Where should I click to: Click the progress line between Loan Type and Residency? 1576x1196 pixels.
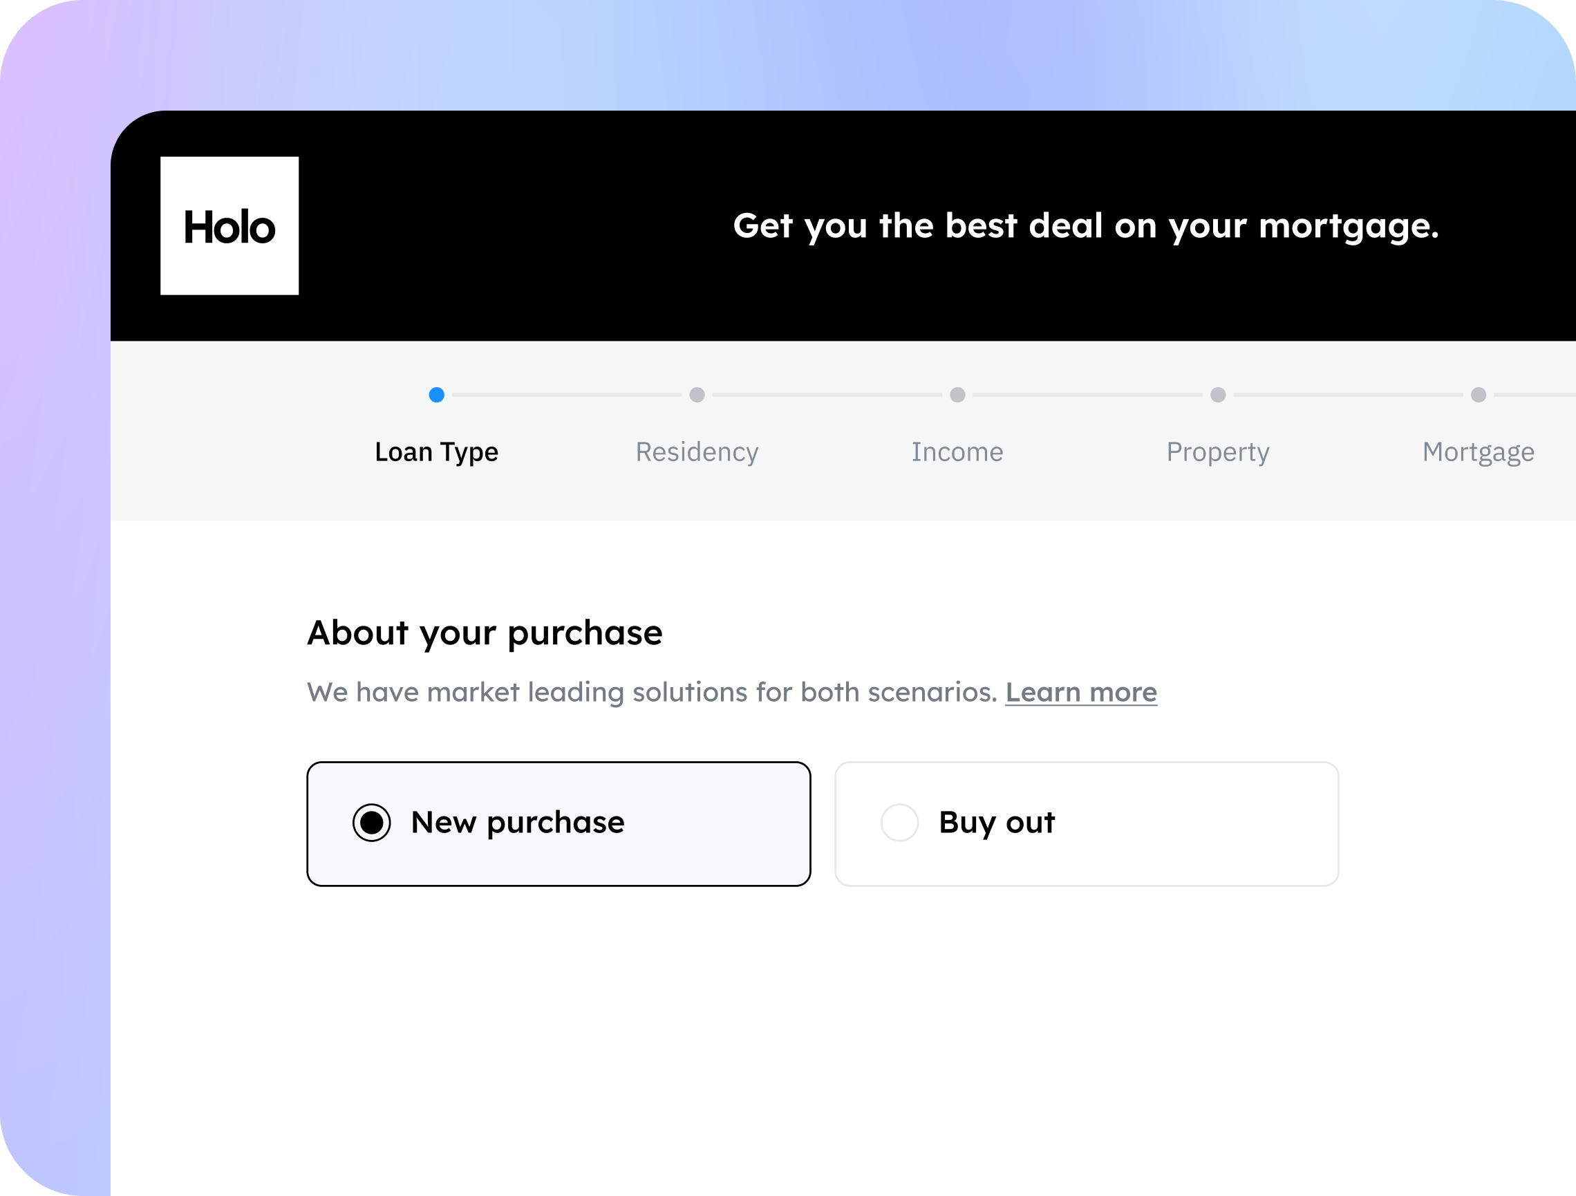567,395
